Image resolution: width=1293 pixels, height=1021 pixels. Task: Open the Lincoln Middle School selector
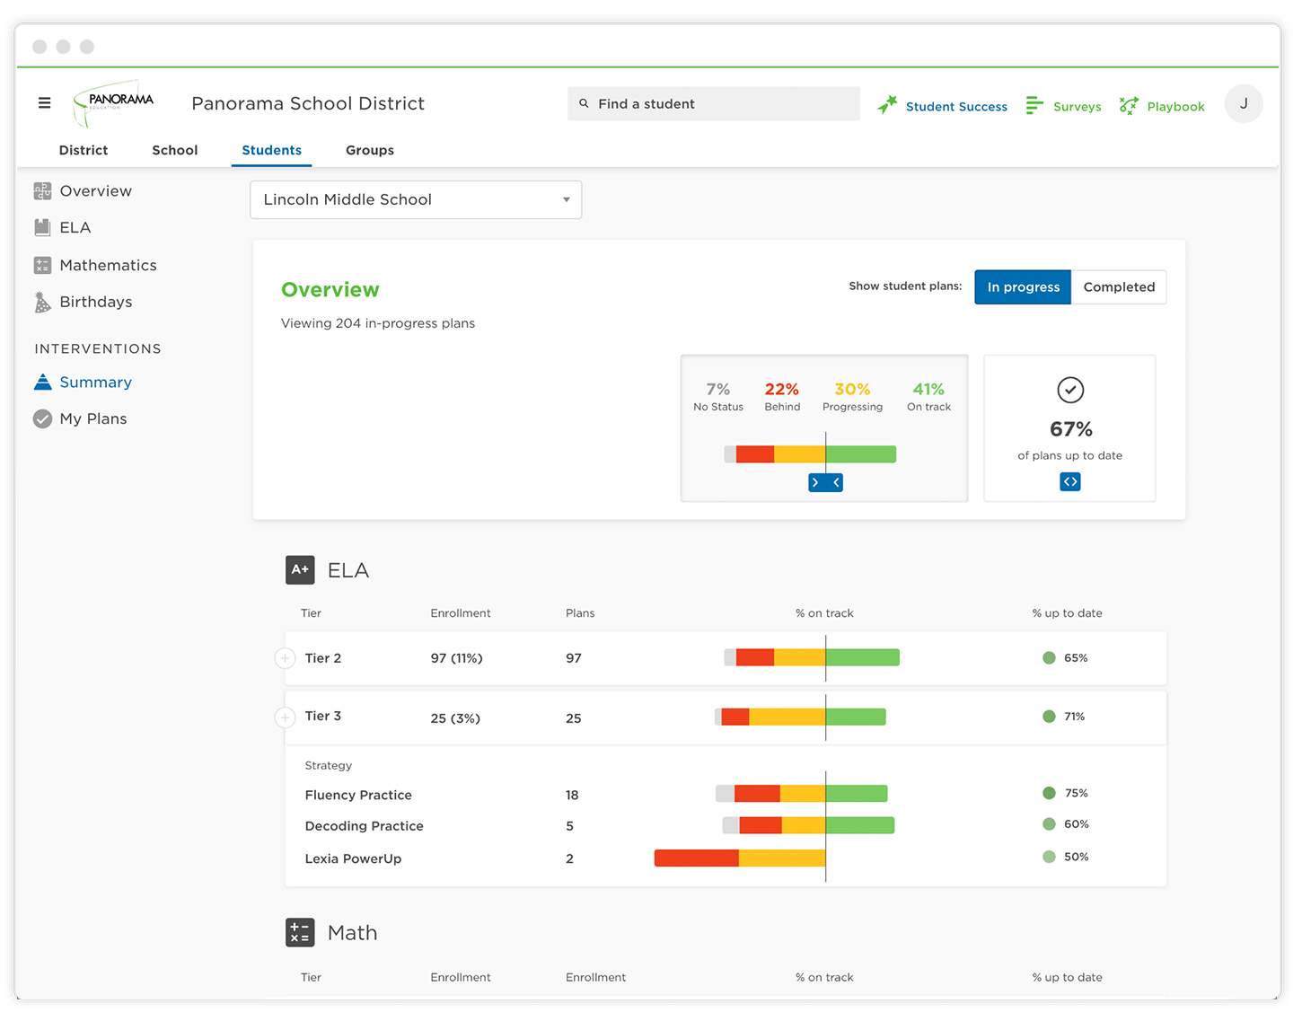coord(415,199)
